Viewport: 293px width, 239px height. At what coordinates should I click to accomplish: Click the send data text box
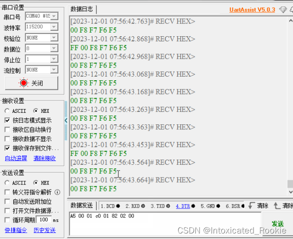165,224
